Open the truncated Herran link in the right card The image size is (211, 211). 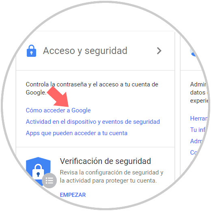pos(198,118)
